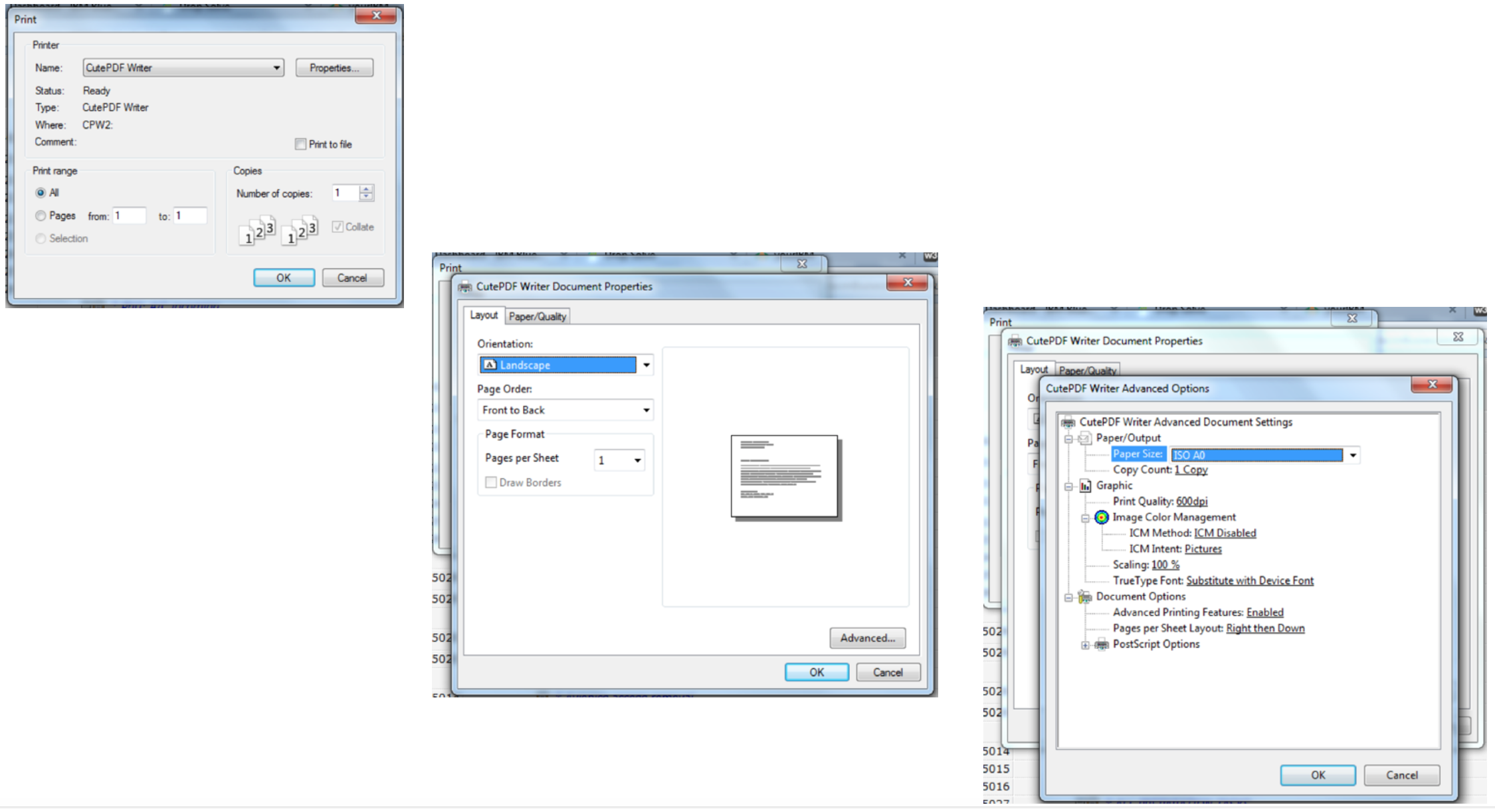1495x809 pixels.
Task: Open the printer Name dropdown
Action: 276,68
